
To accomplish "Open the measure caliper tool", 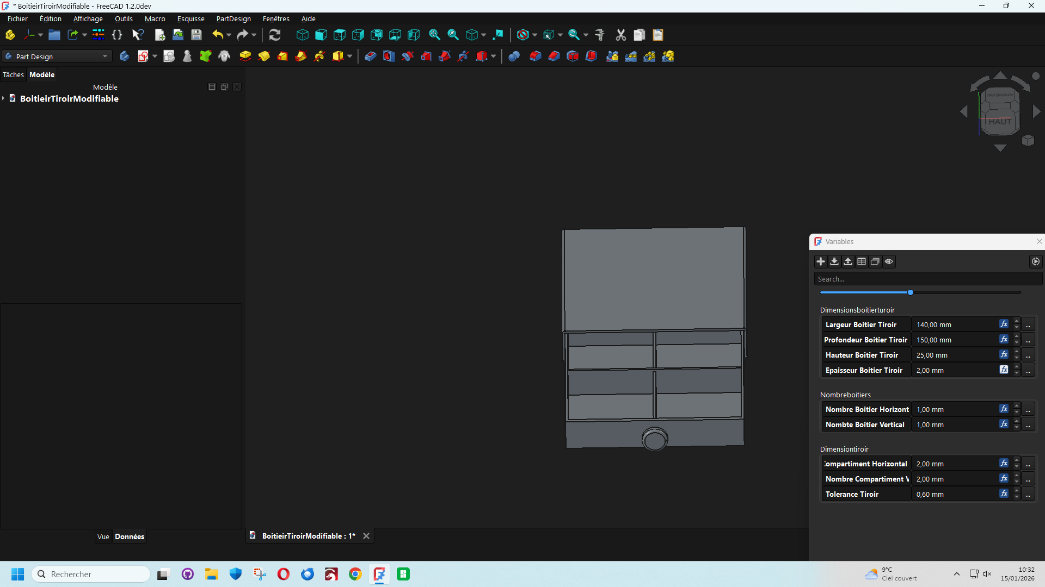I will click(600, 35).
